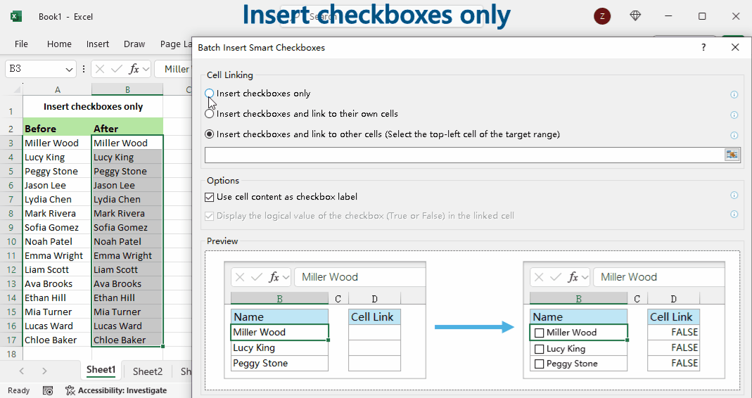
Task: Click 'Accessibility: Investigate' in status bar
Action: coord(117,390)
